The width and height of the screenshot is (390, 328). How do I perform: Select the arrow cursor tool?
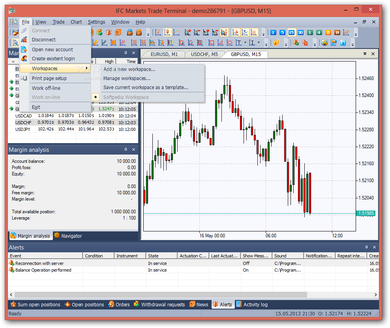point(15,43)
